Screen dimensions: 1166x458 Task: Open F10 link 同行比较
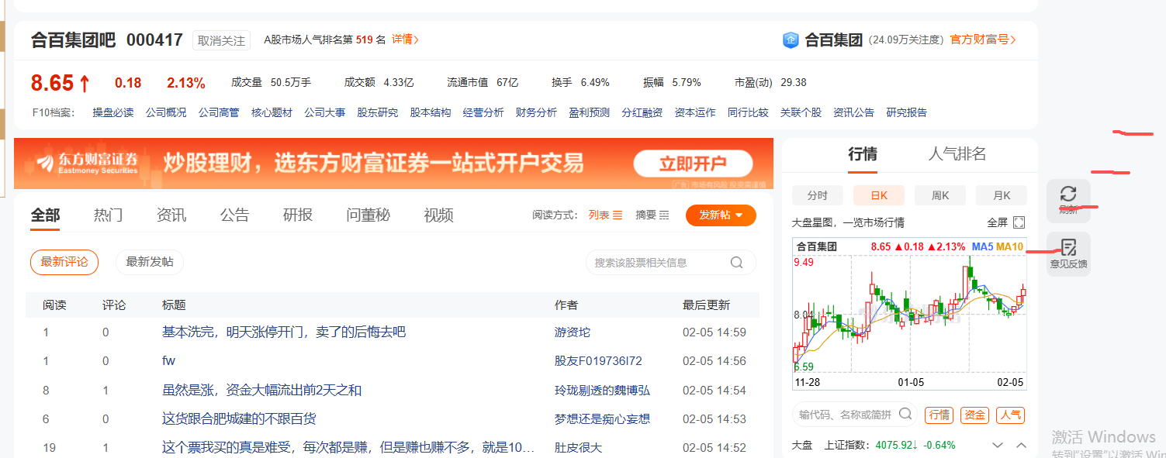[748, 112]
